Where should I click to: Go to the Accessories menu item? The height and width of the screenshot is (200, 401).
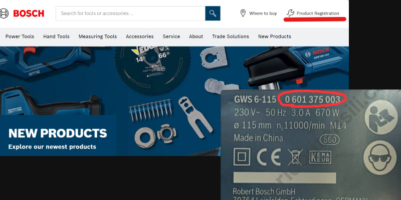(140, 36)
